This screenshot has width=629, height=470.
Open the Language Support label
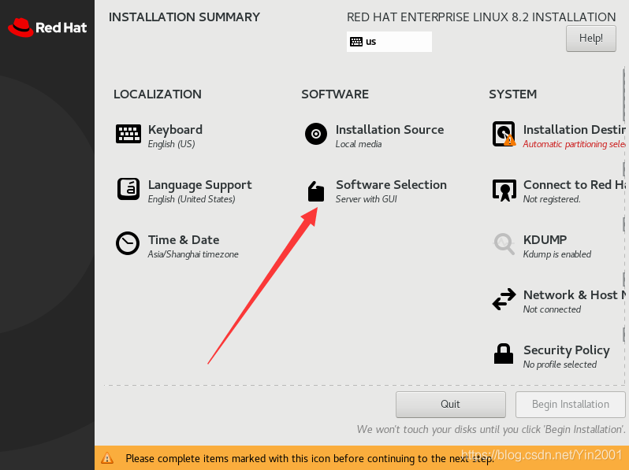pos(199,185)
